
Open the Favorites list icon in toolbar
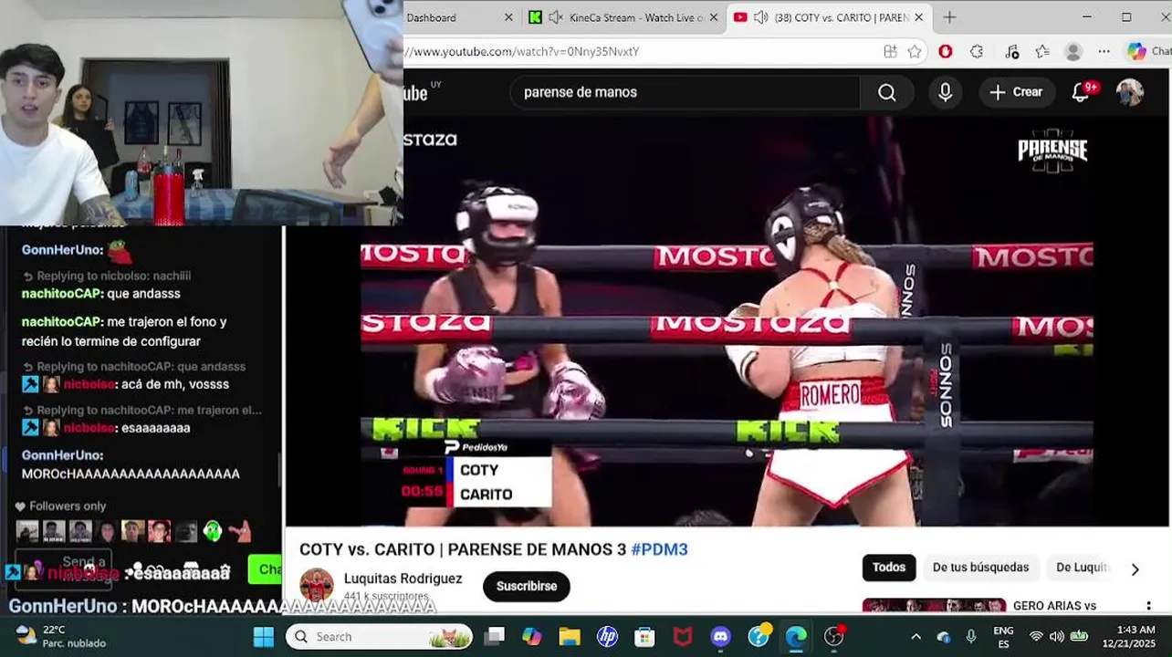tap(1042, 51)
